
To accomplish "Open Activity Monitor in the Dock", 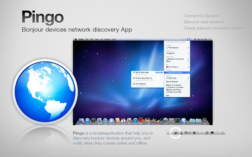I will pyautogui.click(x=177, y=120).
